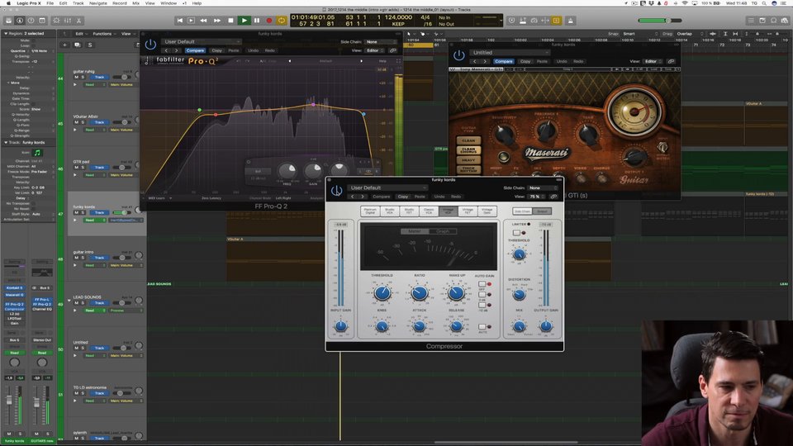
Task: Add a new track with plus button
Action: click(x=64, y=45)
